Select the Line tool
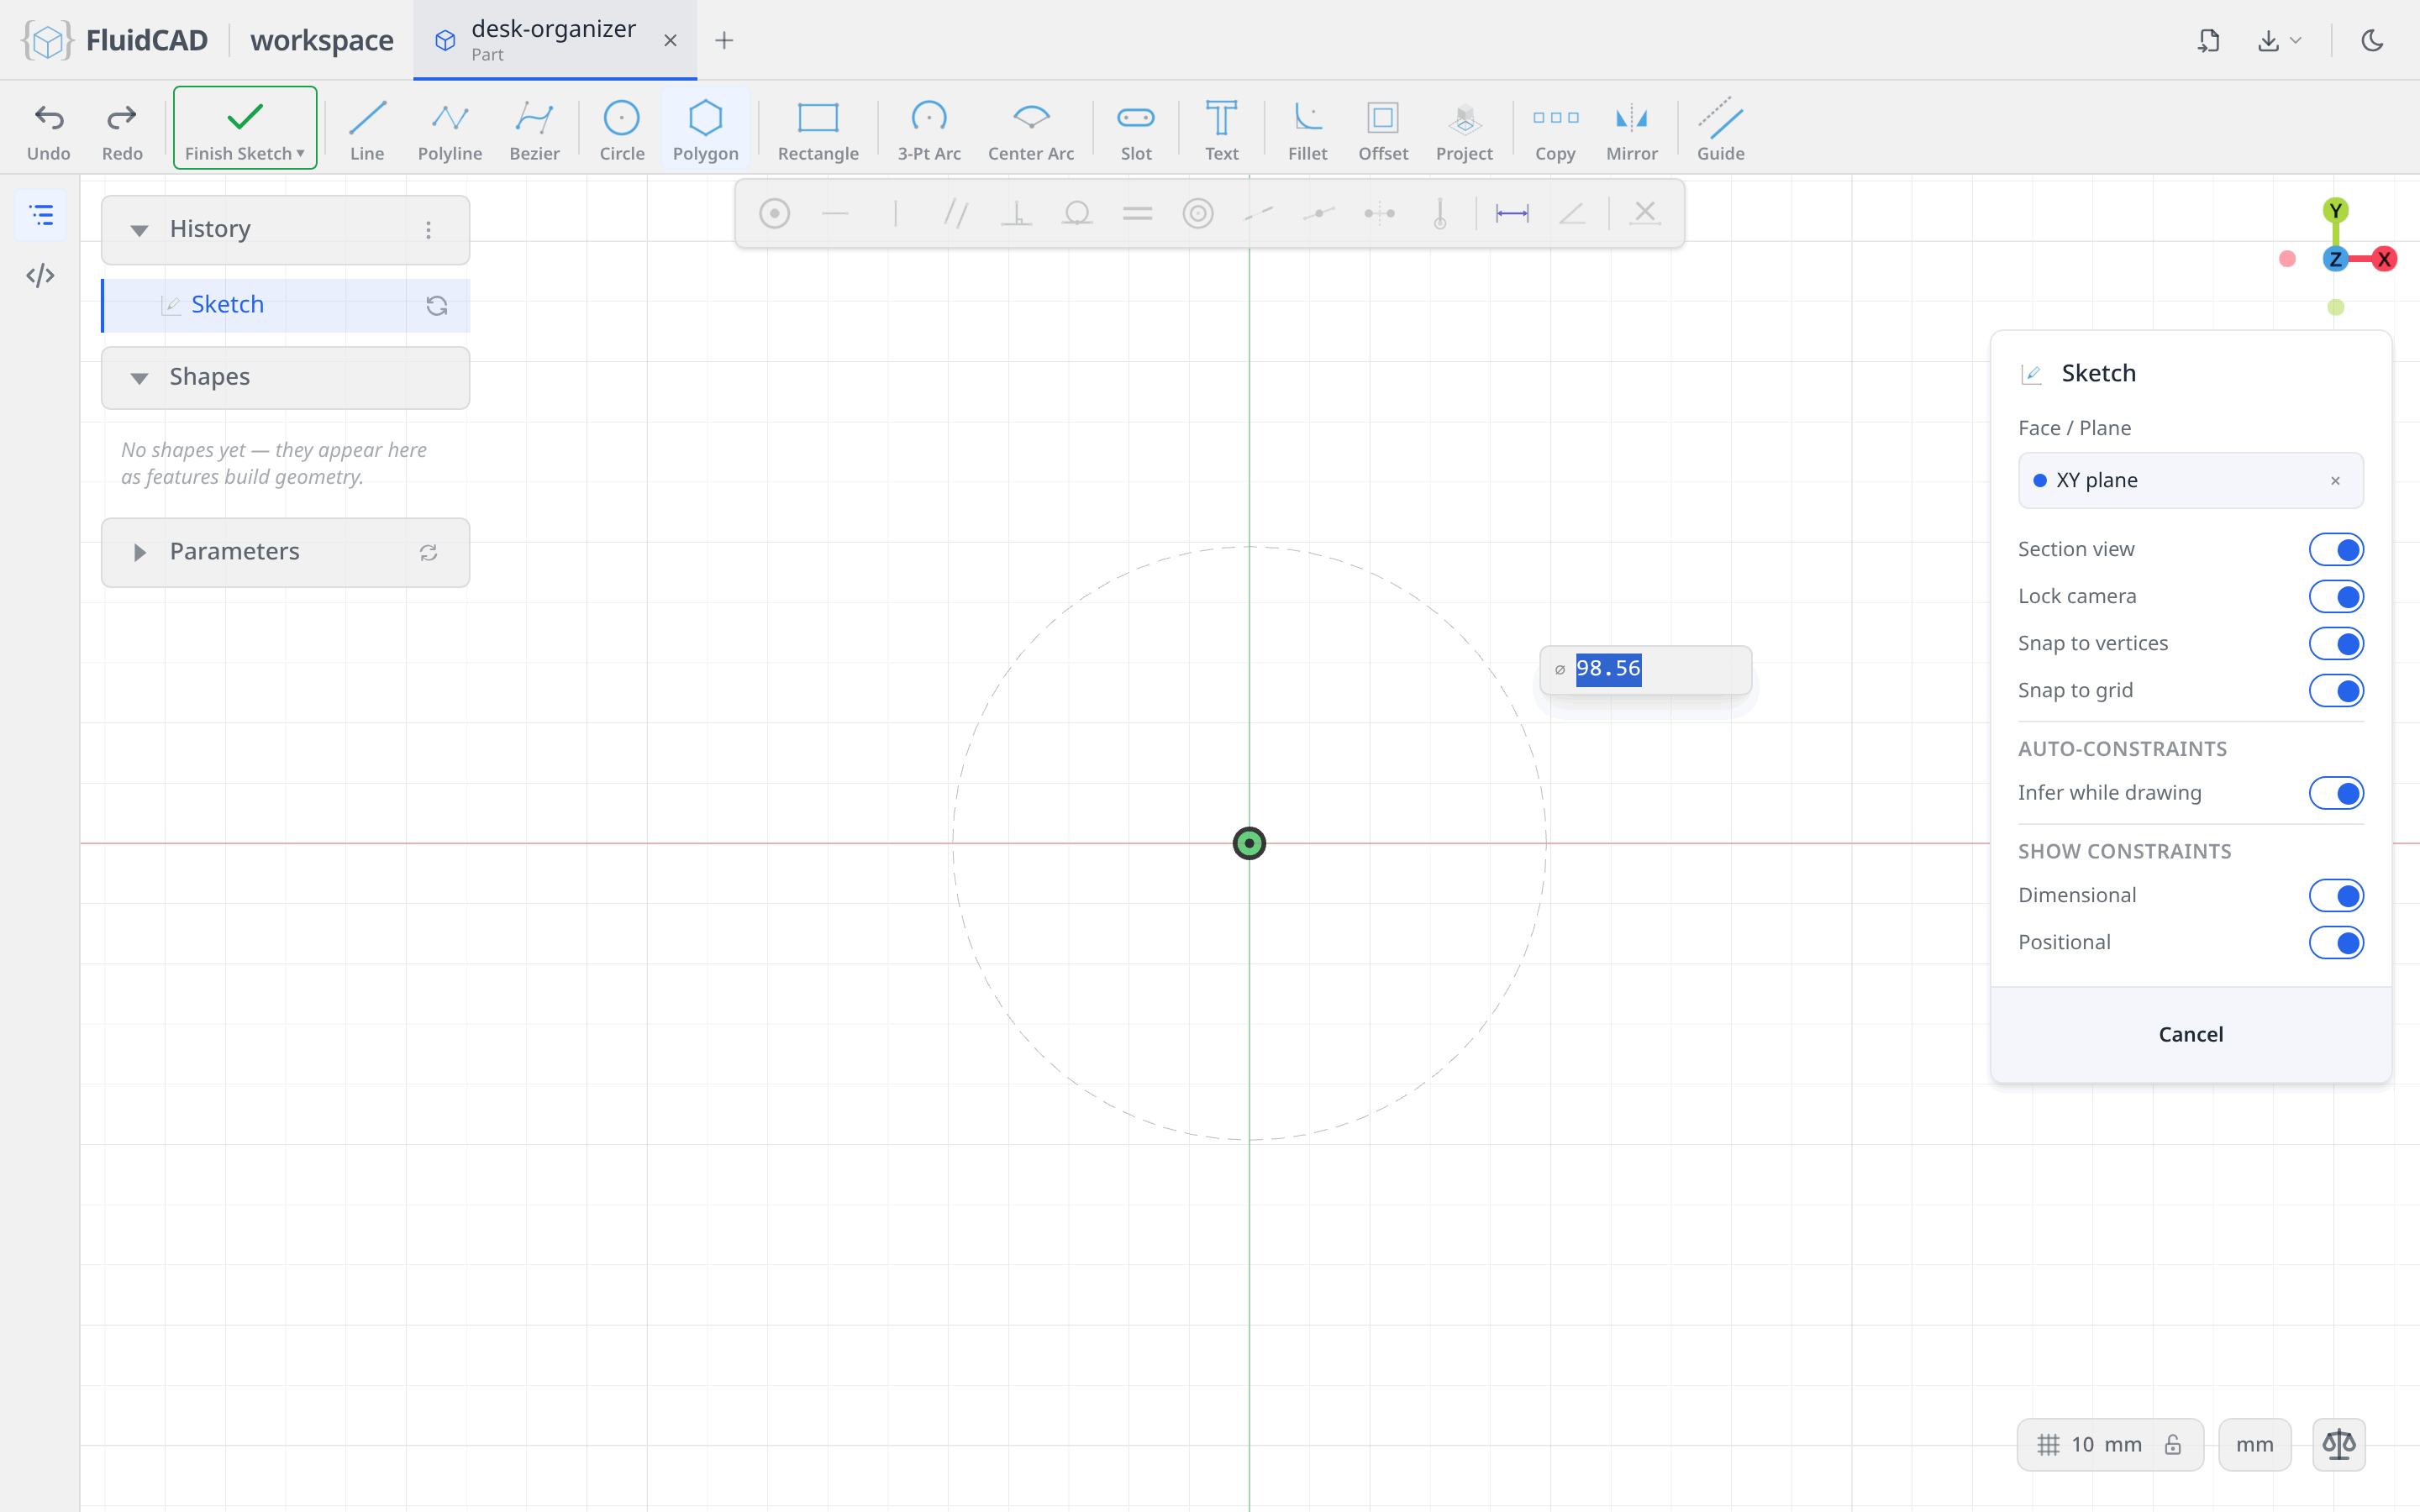 coord(367,130)
